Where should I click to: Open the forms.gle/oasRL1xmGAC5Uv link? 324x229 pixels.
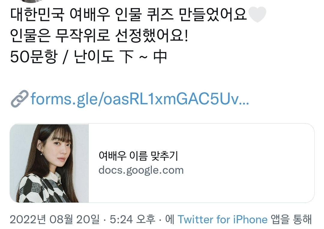140,99
